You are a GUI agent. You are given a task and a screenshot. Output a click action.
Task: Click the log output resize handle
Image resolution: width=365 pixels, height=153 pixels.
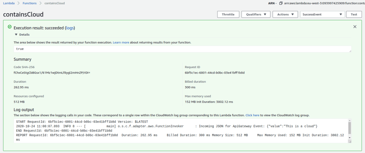(350, 142)
